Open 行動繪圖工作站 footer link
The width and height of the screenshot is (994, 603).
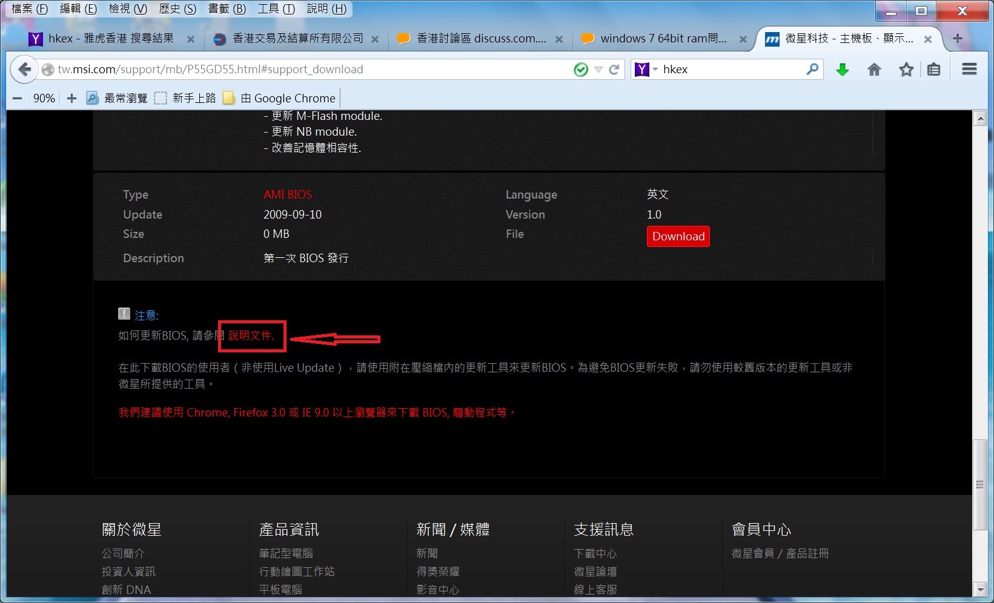point(297,572)
